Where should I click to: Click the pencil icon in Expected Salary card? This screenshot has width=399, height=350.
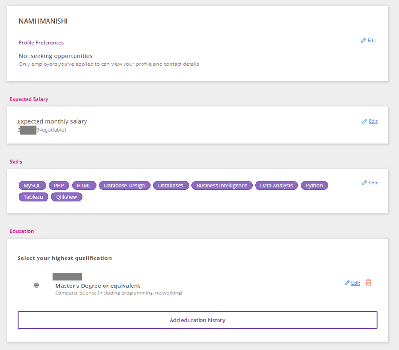click(364, 121)
